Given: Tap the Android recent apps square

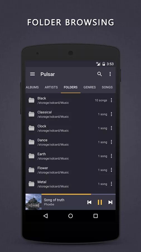Looking at the screenshot, I should point(96,216).
